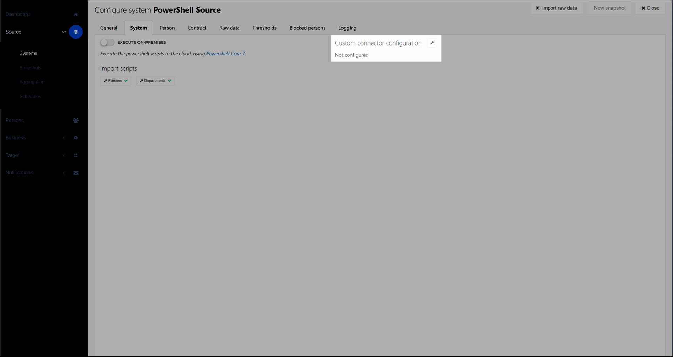The width and height of the screenshot is (673, 357).
Task: Click the Notifications sidebar label
Action: tap(19, 173)
